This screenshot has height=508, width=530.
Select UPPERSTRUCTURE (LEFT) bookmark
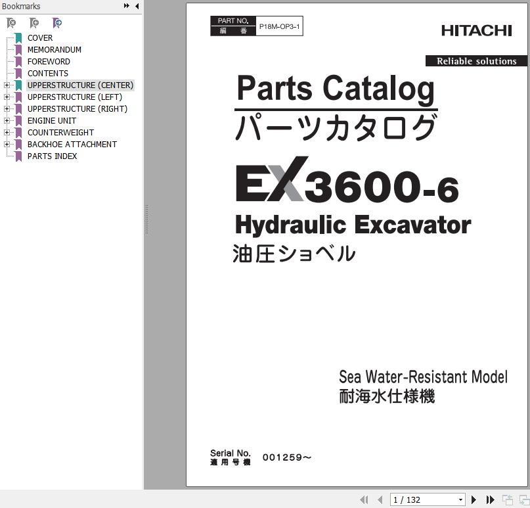(75, 97)
